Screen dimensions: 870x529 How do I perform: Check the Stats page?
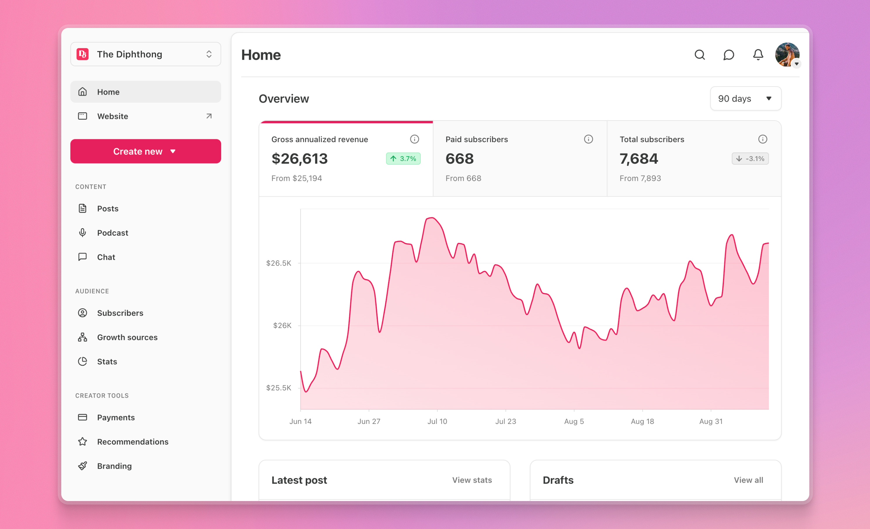click(x=106, y=361)
